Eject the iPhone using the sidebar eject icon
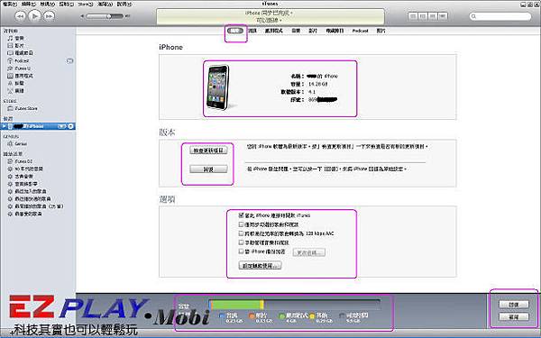541x338 pixels. tap(70, 126)
